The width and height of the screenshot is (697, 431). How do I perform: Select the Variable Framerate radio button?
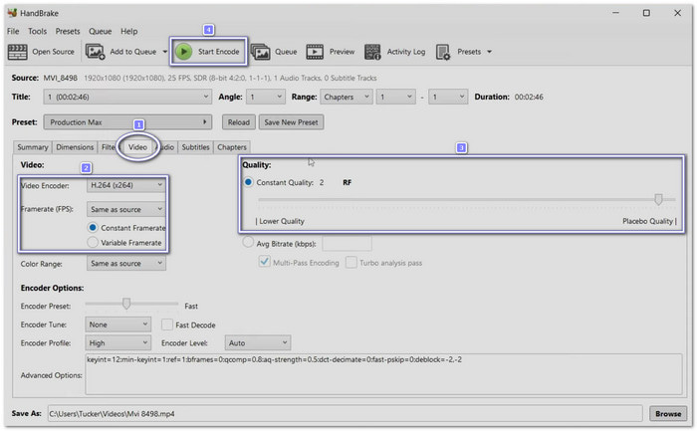[93, 242]
